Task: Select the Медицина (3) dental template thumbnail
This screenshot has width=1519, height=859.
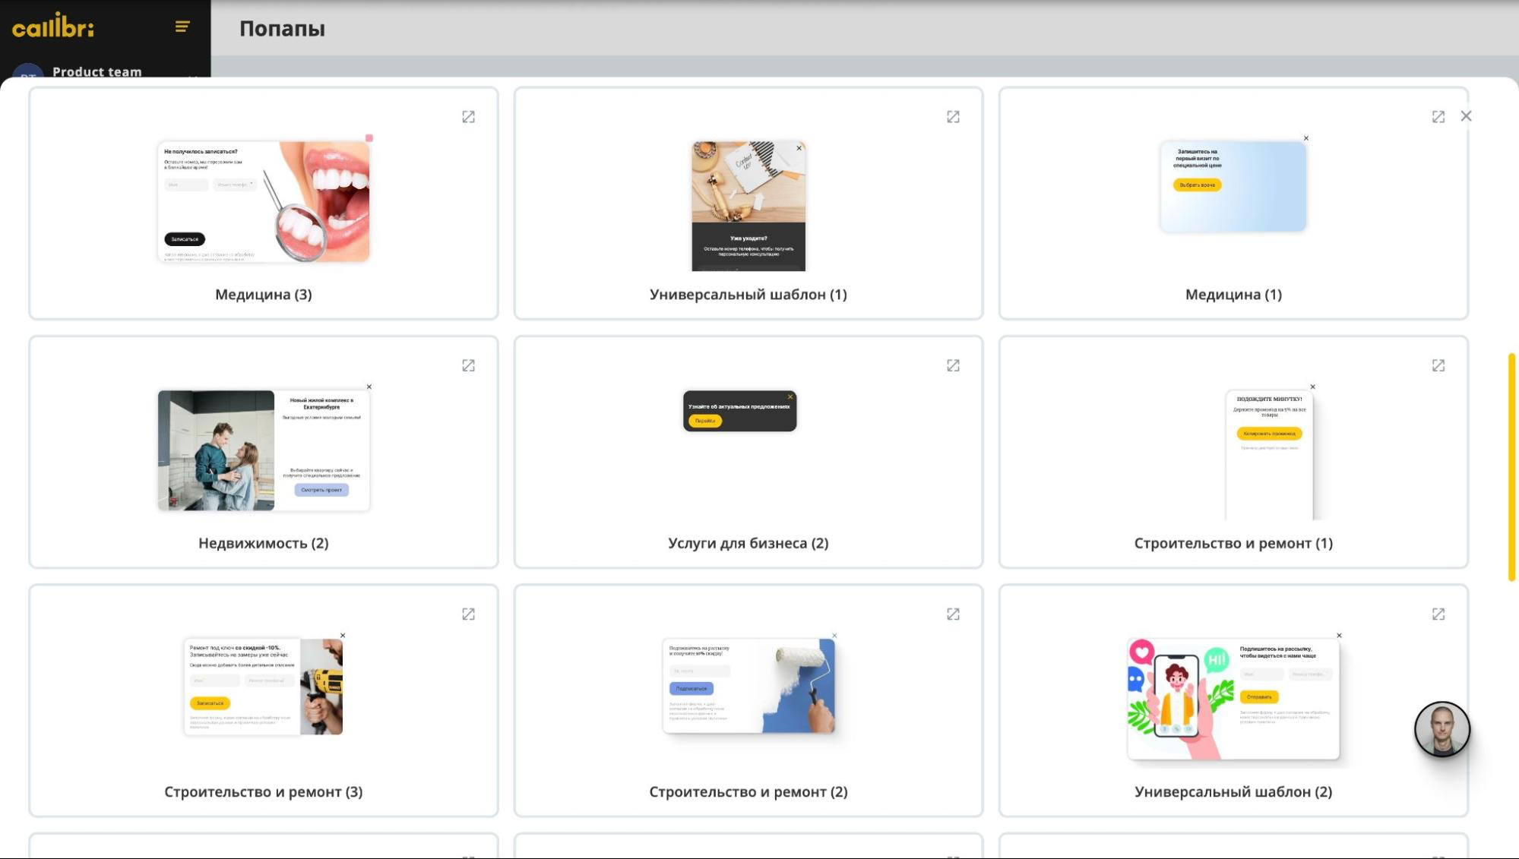Action: point(263,201)
